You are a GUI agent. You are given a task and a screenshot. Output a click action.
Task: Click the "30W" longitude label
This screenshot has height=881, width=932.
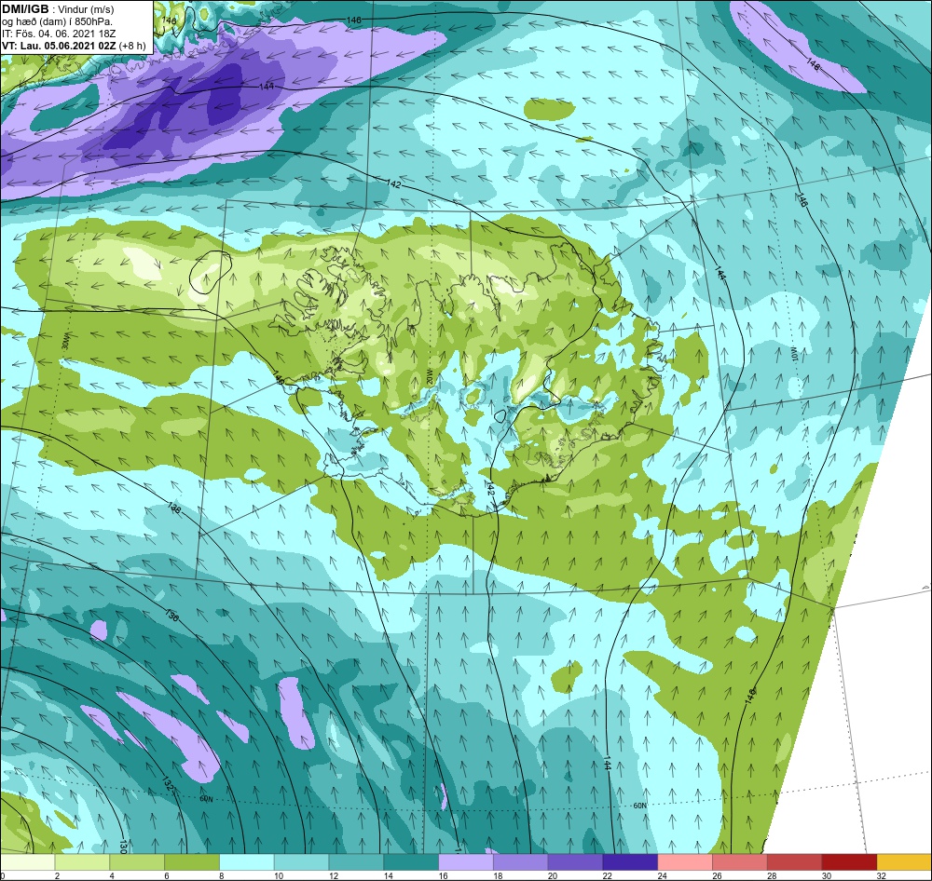[x=66, y=343]
